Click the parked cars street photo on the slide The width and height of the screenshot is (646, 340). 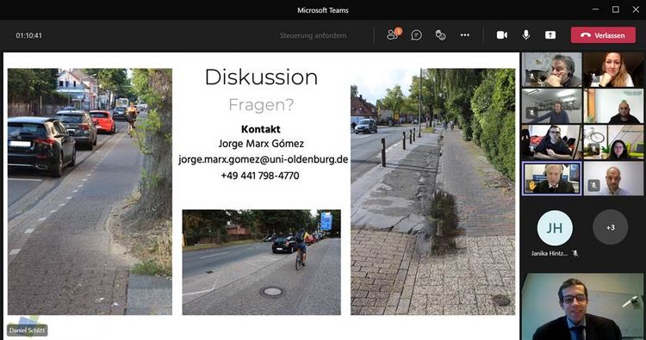coord(90,191)
